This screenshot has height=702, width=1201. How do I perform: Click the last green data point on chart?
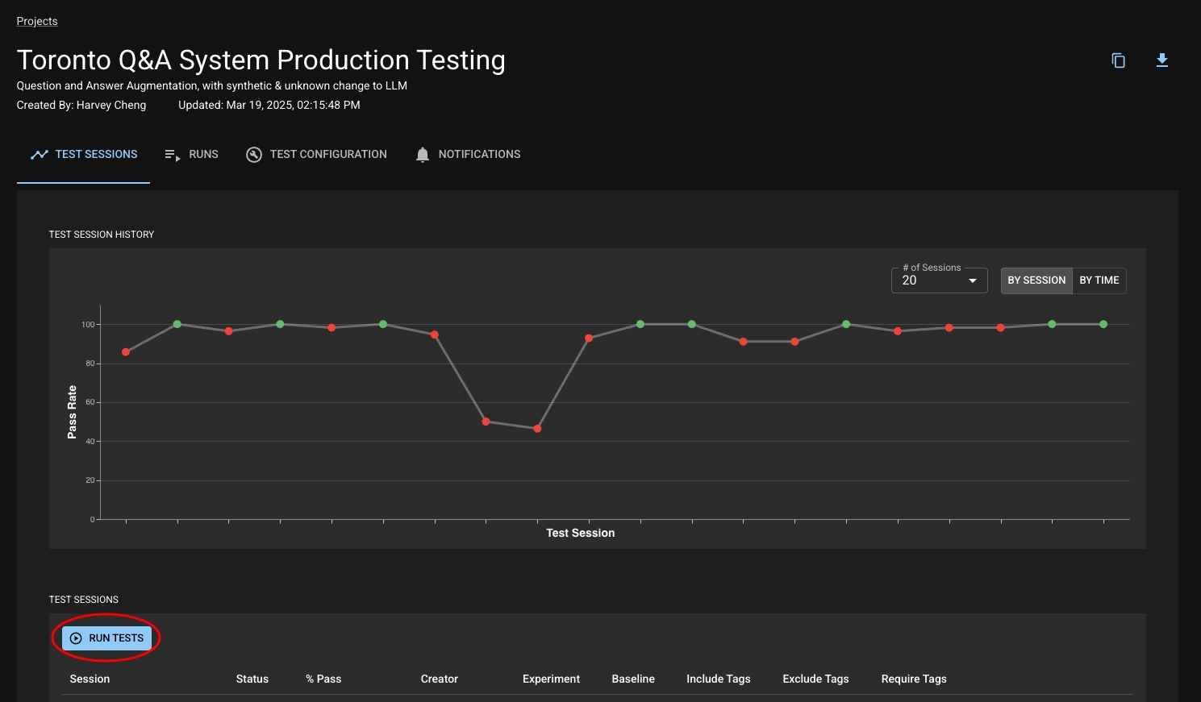pyautogui.click(x=1103, y=324)
